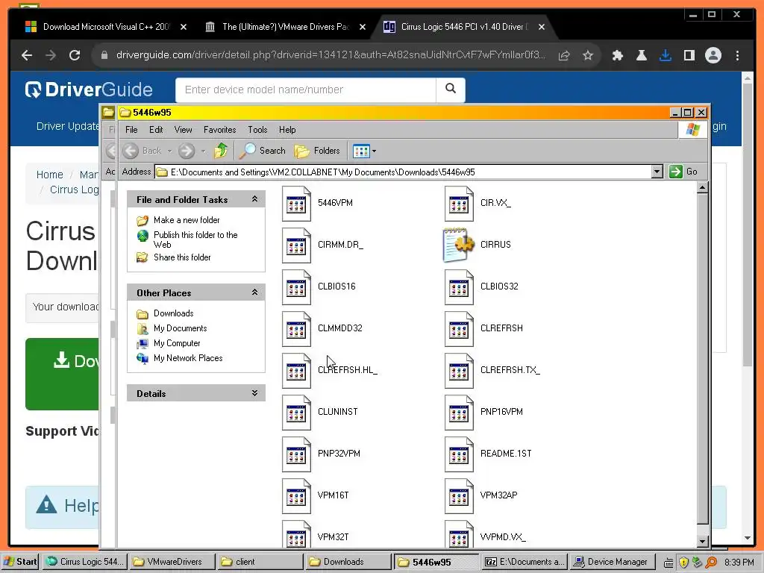764x573 pixels.
Task: Click the Search toolbar button in Explorer
Action: 263,151
